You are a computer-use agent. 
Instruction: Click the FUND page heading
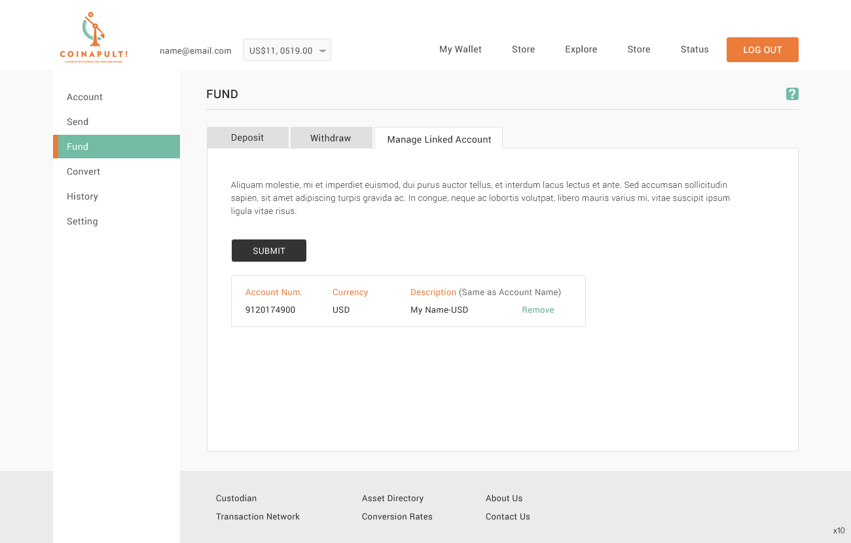pyautogui.click(x=222, y=94)
